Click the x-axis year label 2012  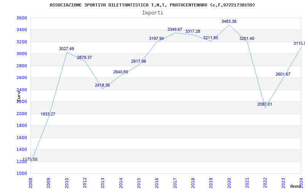pyautogui.click(x=85, y=183)
